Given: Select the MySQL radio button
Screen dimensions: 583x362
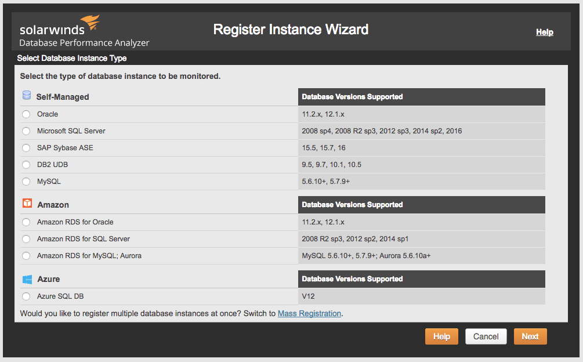Looking at the screenshot, I should tap(26, 182).
